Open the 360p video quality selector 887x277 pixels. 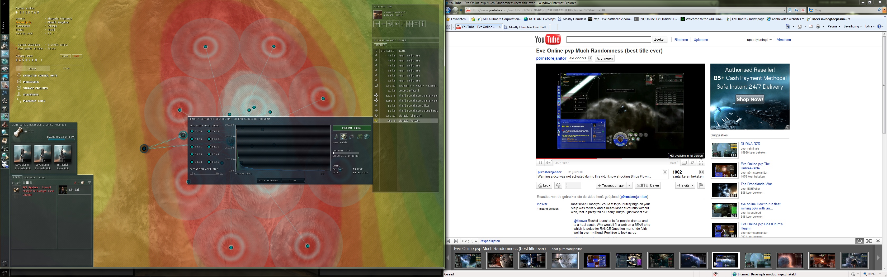[674, 163]
